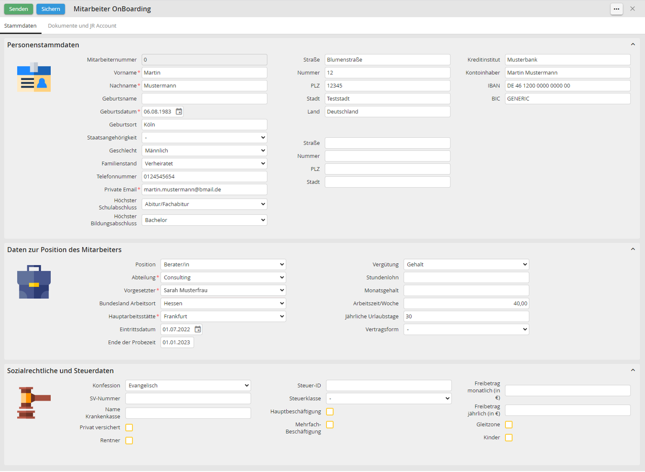Expand the Vertragsform dropdown
Viewport: 645px width, 472px height.
click(466, 329)
